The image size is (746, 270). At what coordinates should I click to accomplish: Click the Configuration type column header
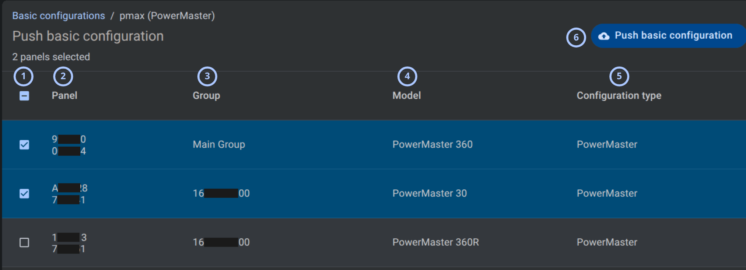pos(619,96)
